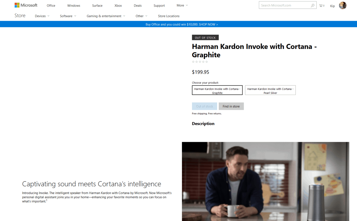Open the user profile avatar

tap(343, 5)
